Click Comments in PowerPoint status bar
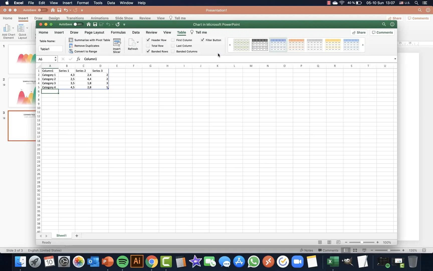 328,250
